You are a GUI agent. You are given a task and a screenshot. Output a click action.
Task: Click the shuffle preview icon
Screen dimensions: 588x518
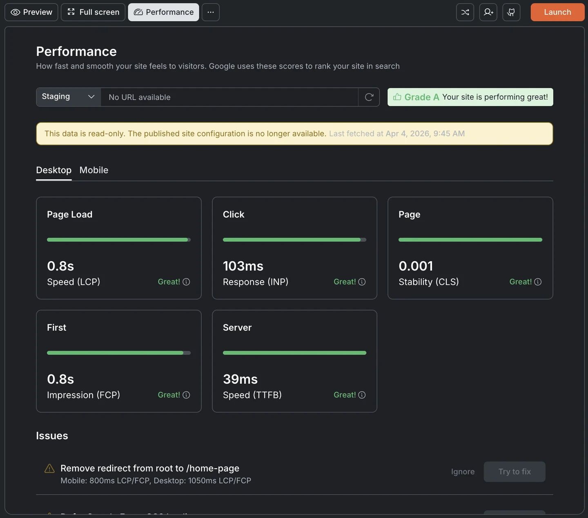(465, 12)
